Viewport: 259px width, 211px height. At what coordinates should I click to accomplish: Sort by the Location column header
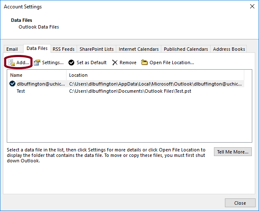[155, 75]
